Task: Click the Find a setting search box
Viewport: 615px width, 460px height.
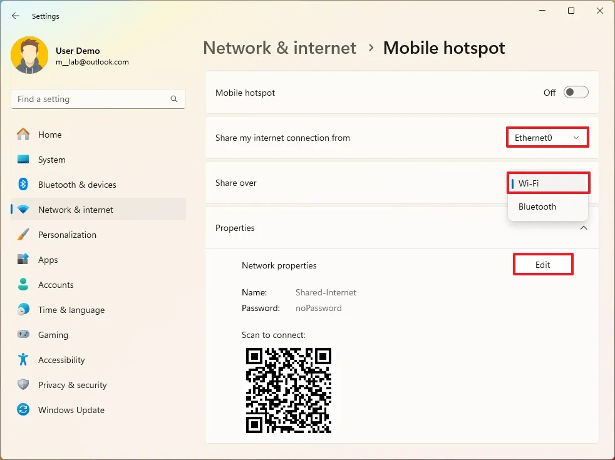Action: [91, 99]
